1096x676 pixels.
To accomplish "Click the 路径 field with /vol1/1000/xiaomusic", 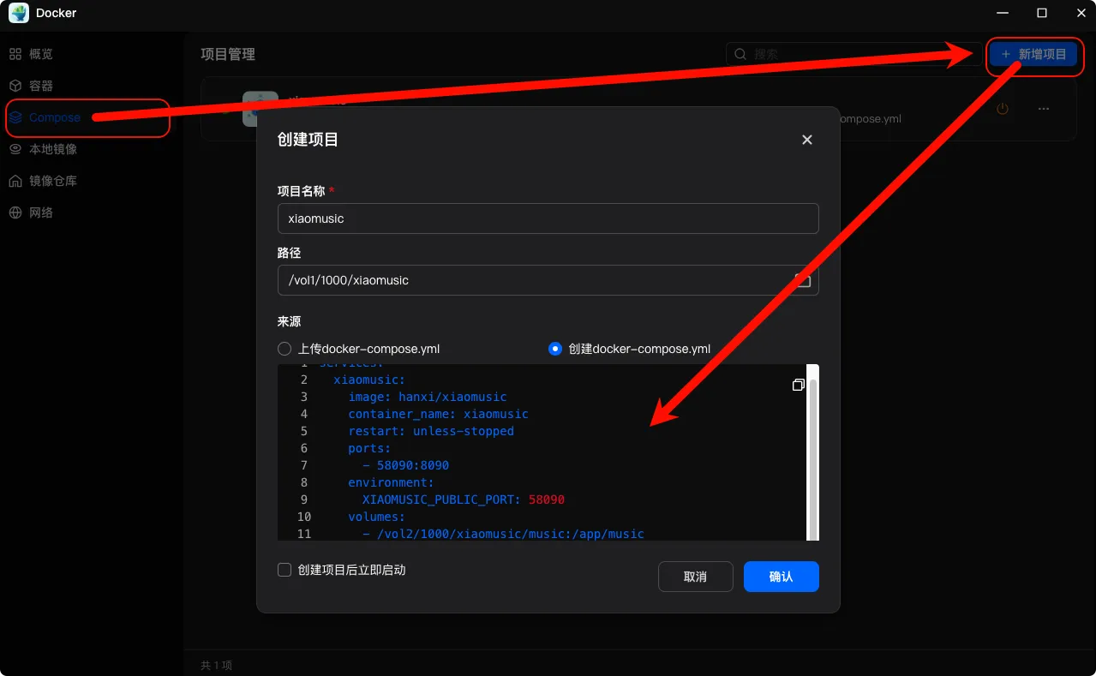I will (x=548, y=280).
